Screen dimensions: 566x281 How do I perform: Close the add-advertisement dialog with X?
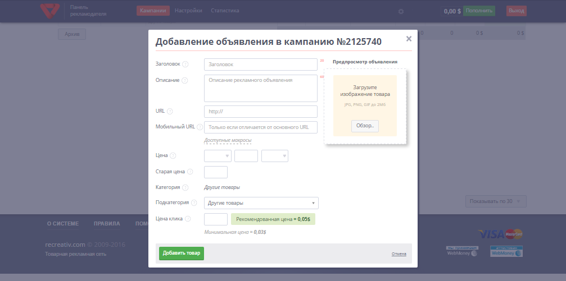point(409,39)
